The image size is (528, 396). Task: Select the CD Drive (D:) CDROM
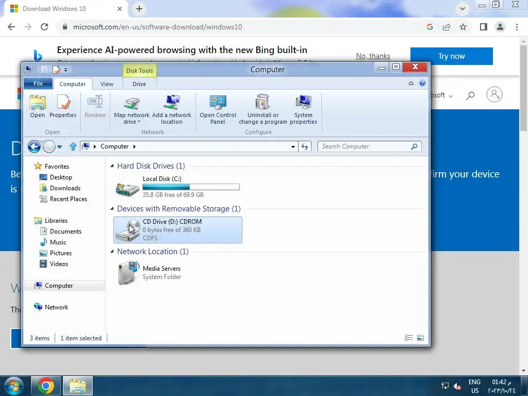178,229
